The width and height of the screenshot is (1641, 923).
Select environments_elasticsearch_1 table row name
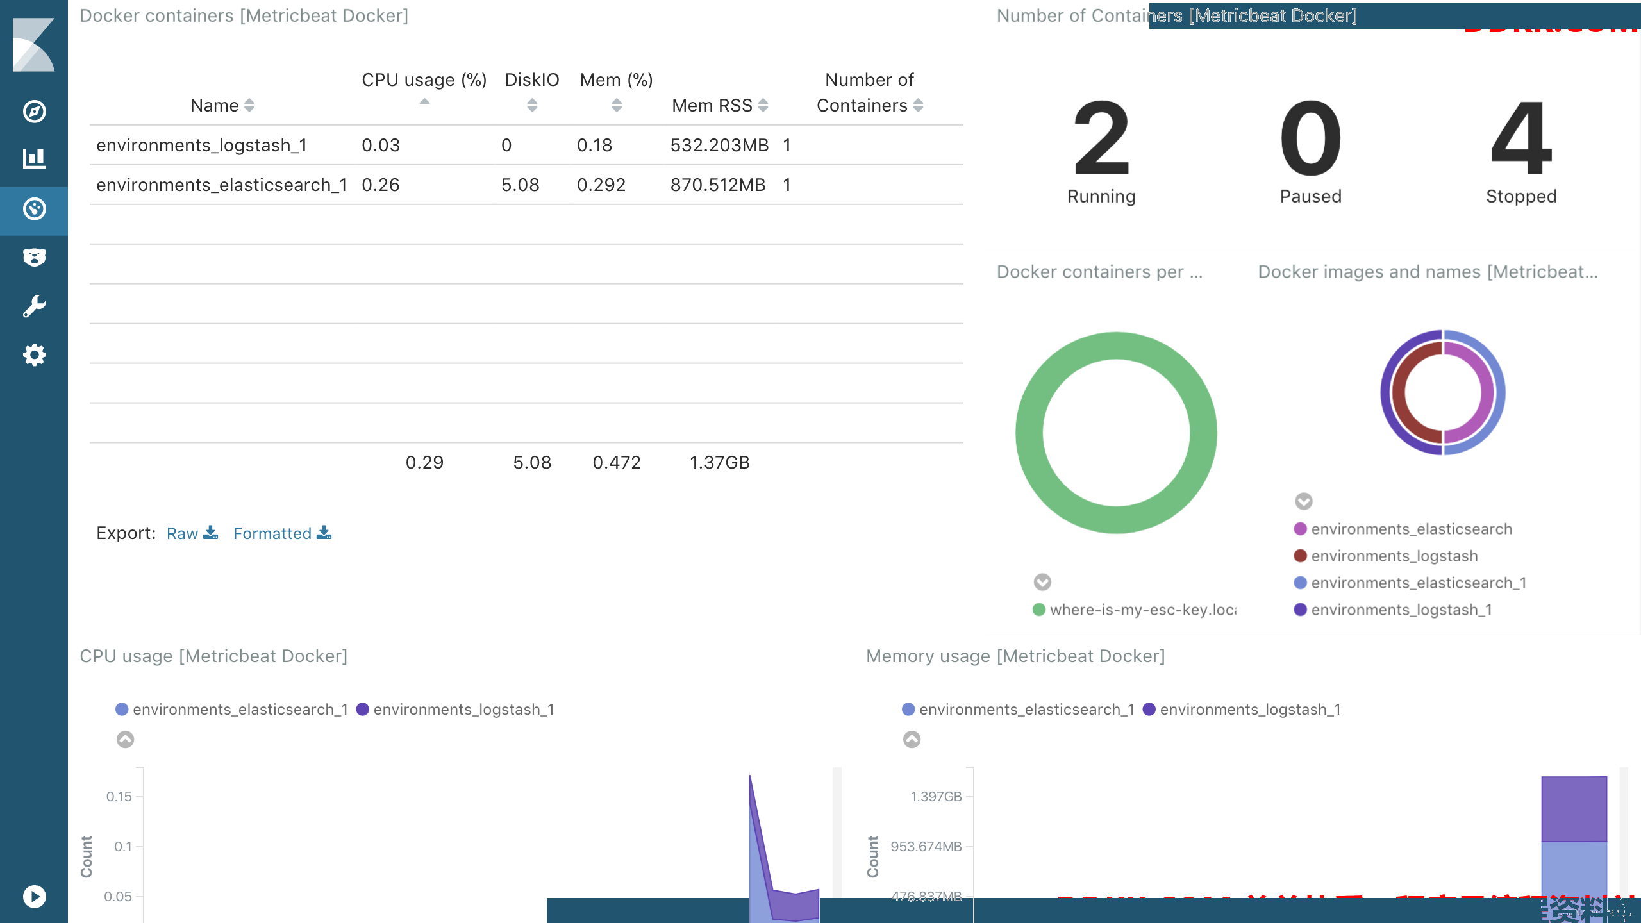pos(222,185)
